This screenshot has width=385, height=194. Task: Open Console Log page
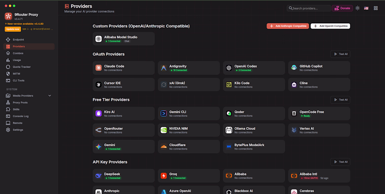click(29, 116)
